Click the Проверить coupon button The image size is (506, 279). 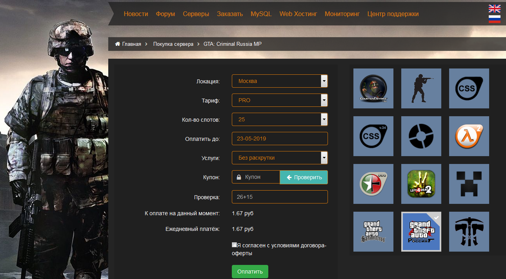coord(304,177)
